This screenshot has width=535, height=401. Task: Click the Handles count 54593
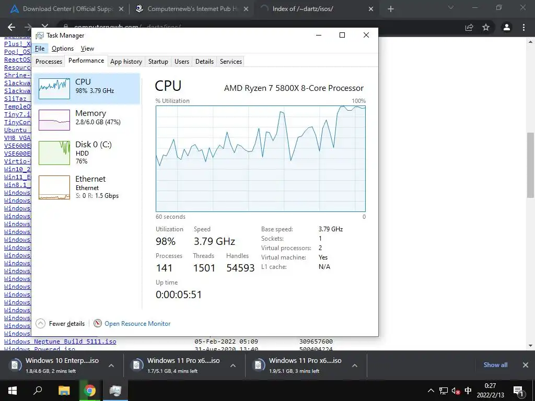click(x=240, y=268)
